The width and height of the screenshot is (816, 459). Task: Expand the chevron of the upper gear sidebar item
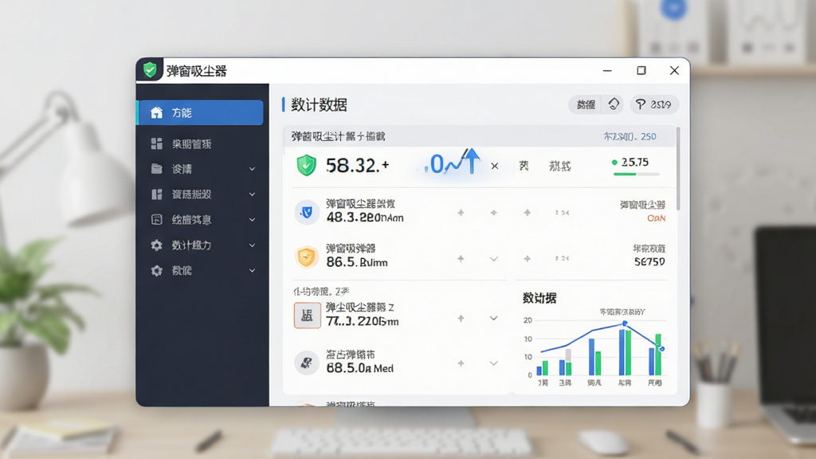pos(253,245)
